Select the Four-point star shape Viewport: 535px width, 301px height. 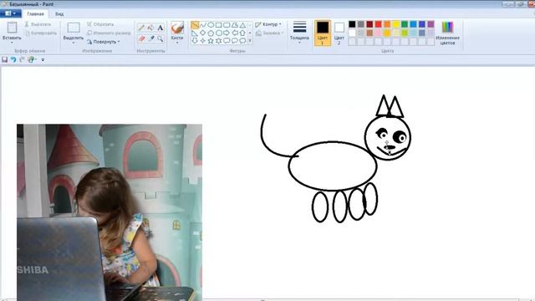[203, 41]
